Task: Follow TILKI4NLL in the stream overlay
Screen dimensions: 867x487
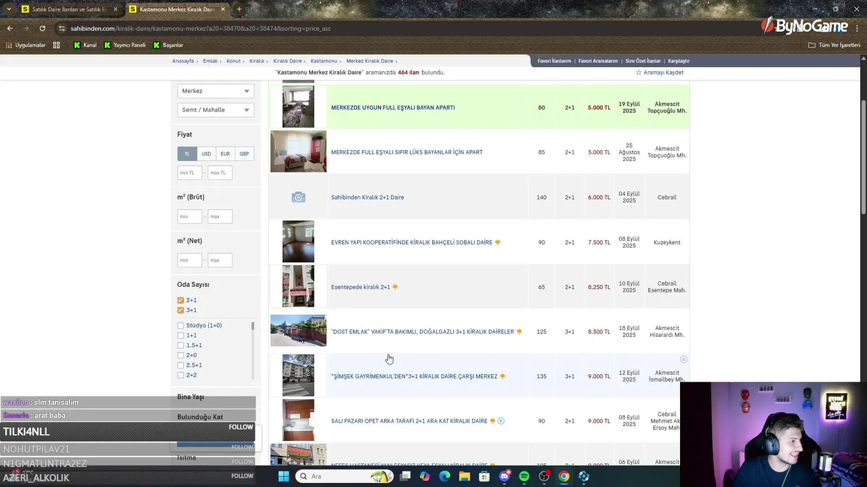Action: click(240, 427)
